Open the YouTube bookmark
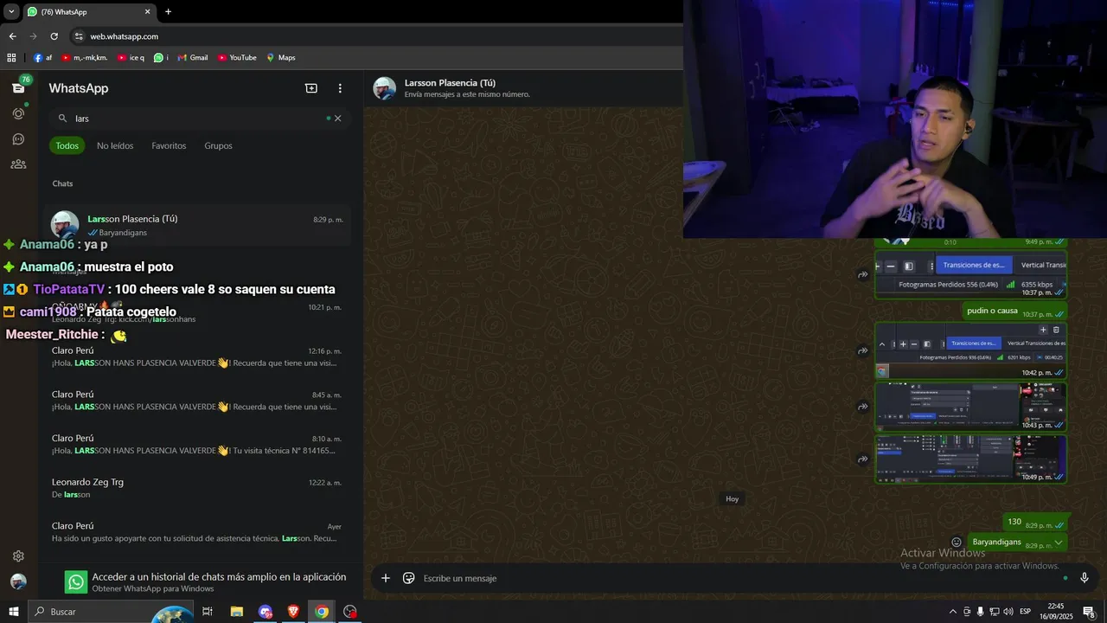The width and height of the screenshot is (1107, 623). pos(237,58)
